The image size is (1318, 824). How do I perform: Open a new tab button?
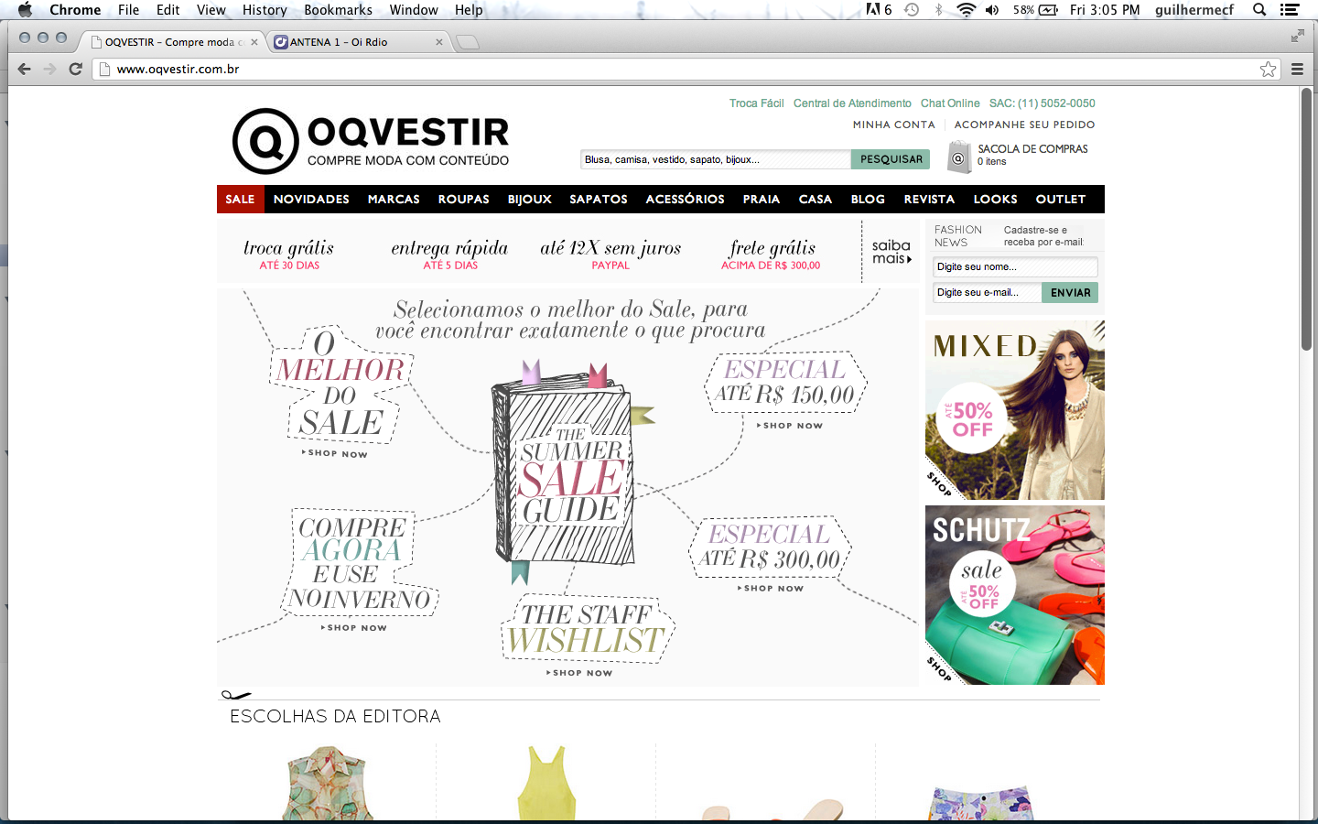click(468, 42)
